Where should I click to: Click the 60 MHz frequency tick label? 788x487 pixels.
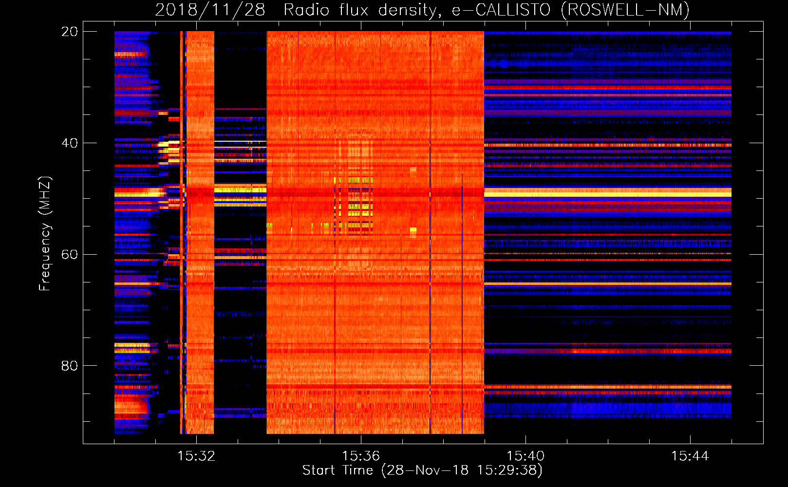70,255
